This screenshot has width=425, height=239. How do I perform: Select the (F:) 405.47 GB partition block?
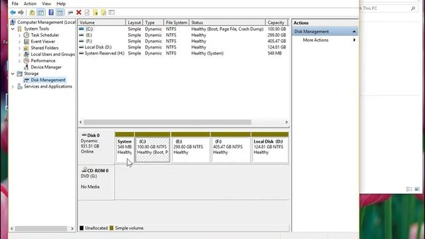point(230,147)
